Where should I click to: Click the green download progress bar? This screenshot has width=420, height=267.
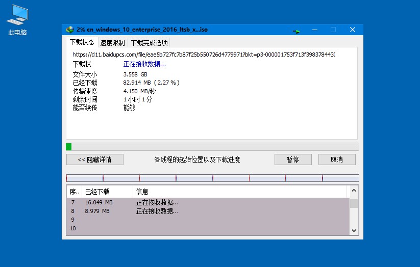[212, 147]
